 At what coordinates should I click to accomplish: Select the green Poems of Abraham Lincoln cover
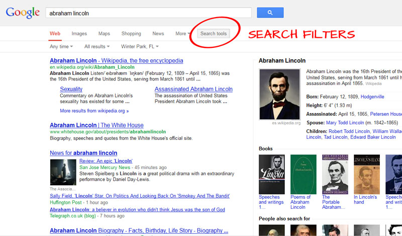click(x=304, y=175)
